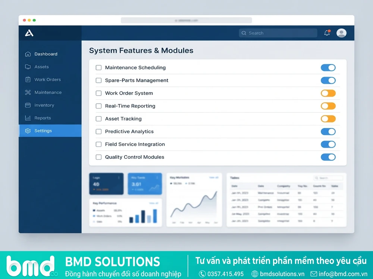The image size is (373, 279).
Task: Check the Asset Tracking checkbox
Action: pyautogui.click(x=98, y=119)
